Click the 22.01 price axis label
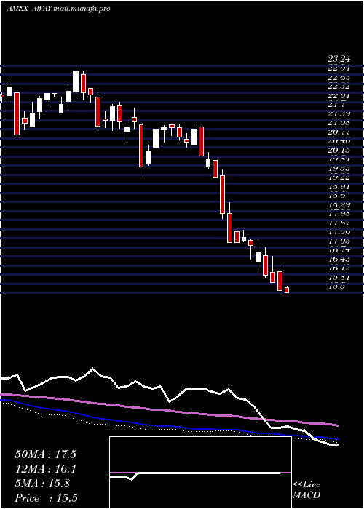This screenshot has width=364, height=509. click(339, 95)
